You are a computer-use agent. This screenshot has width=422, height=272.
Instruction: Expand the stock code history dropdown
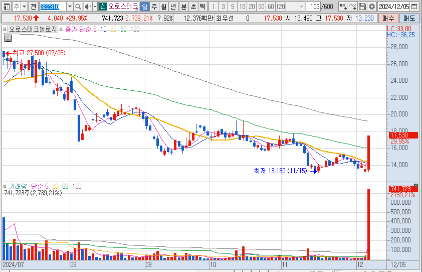(x=70, y=7)
